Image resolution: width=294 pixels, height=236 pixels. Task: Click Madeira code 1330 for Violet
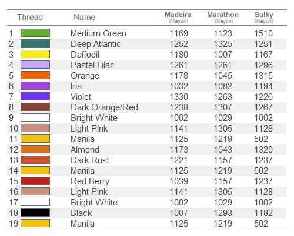click(179, 97)
